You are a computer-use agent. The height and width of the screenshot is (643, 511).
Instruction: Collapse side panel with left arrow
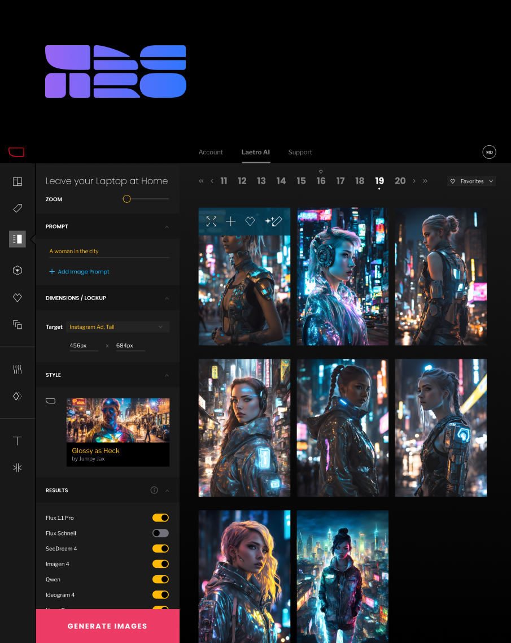click(x=33, y=239)
